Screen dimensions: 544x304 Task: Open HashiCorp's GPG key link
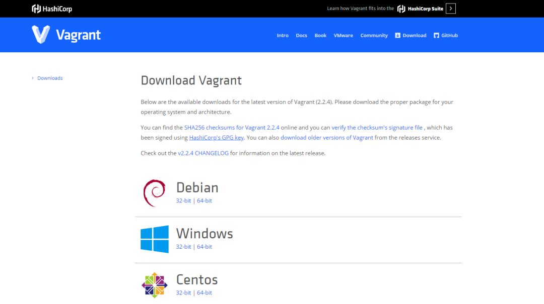[216, 138]
